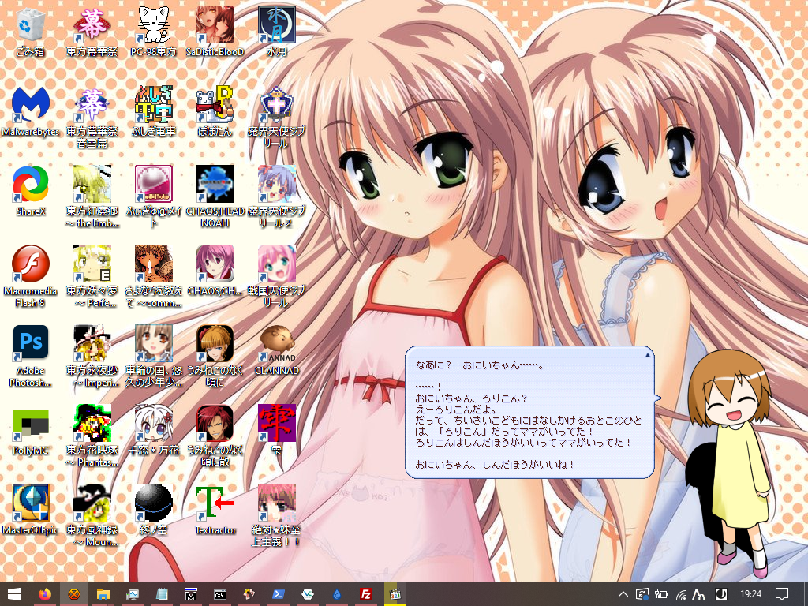Select the うみねこのなく頃に shortcut
808x606 pixels.
point(215,356)
